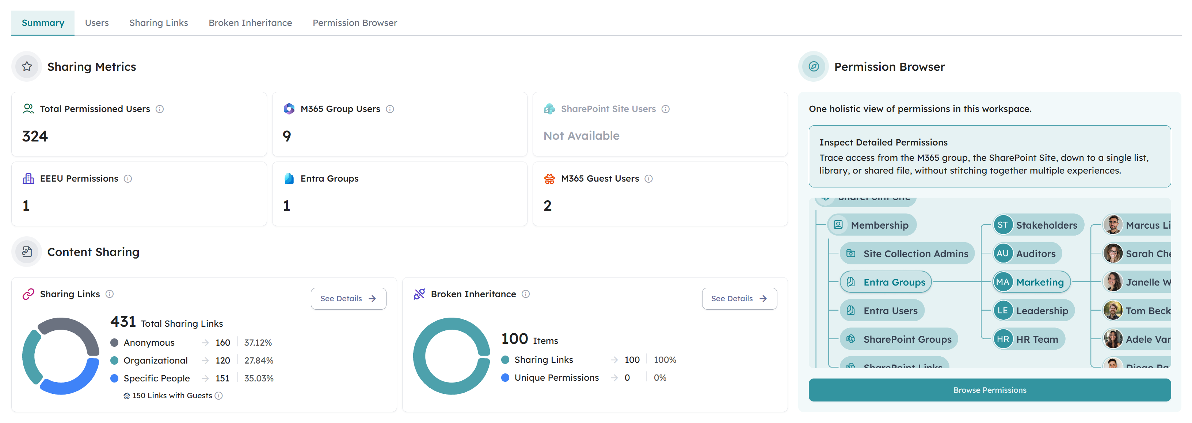Open the Sharing Links tab

pos(159,23)
